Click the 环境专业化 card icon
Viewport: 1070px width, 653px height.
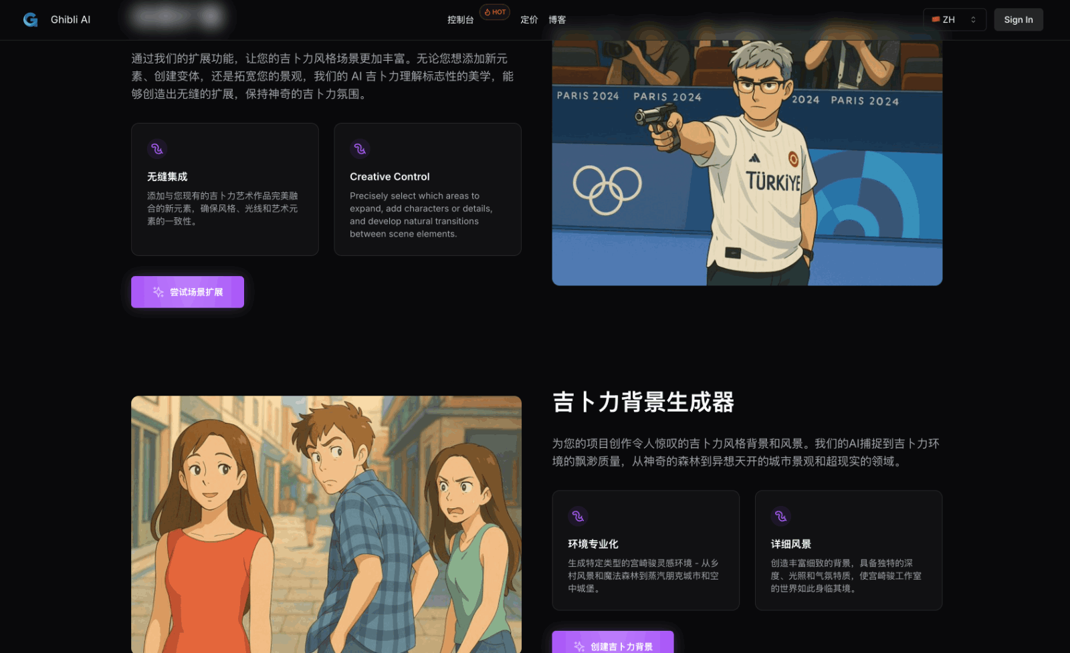[x=578, y=517]
